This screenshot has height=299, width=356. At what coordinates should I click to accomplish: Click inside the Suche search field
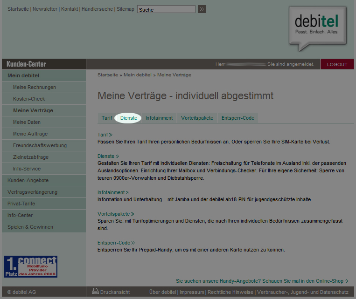coord(166,9)
